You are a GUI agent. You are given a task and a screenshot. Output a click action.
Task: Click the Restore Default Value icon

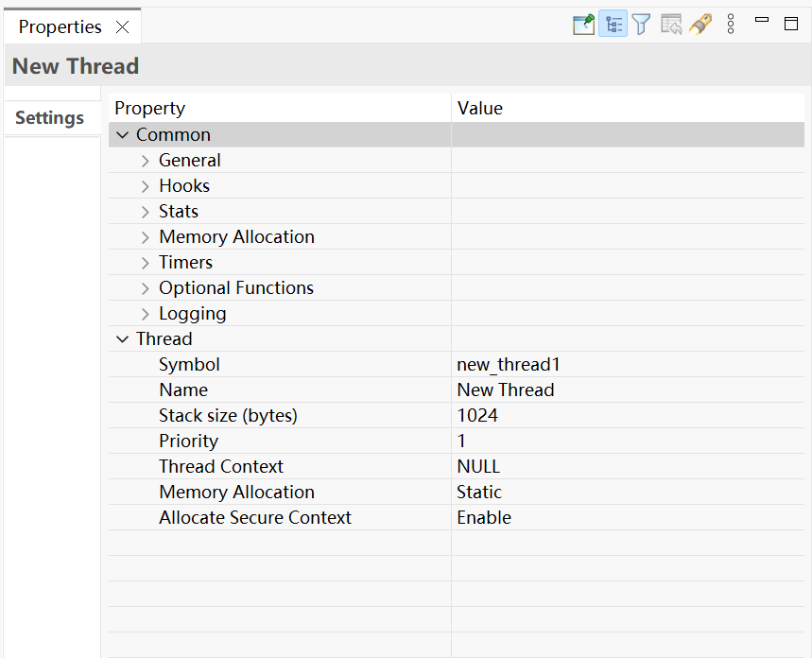coord(671,25)
